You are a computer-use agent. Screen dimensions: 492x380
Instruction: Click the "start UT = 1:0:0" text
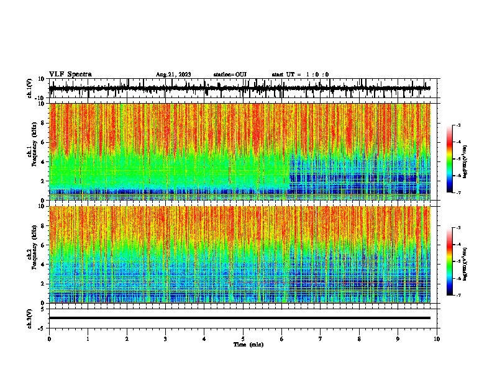pos(300,75)
